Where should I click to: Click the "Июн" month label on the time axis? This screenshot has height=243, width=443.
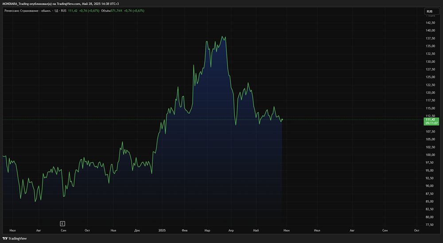point(286,230)
